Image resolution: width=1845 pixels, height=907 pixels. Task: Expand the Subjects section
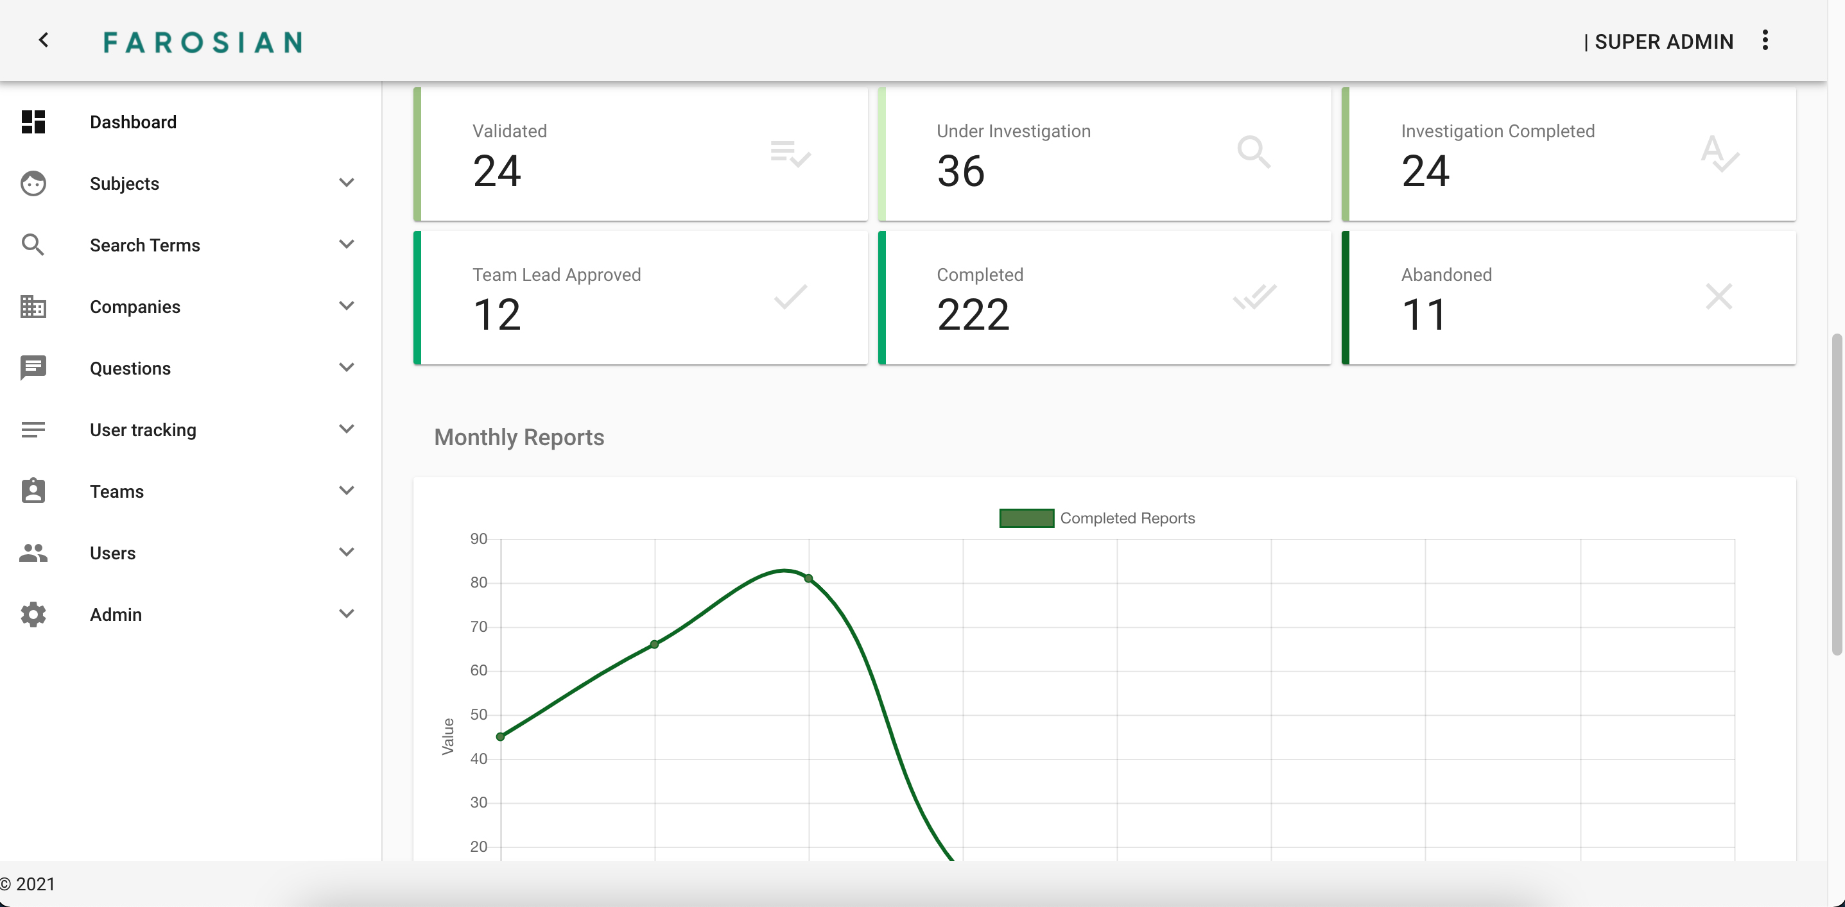tap(347, 183)
